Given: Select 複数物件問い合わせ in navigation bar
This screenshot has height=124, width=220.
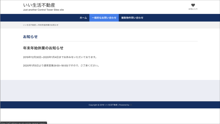Looking at the screenshot, I should point(132,18).
